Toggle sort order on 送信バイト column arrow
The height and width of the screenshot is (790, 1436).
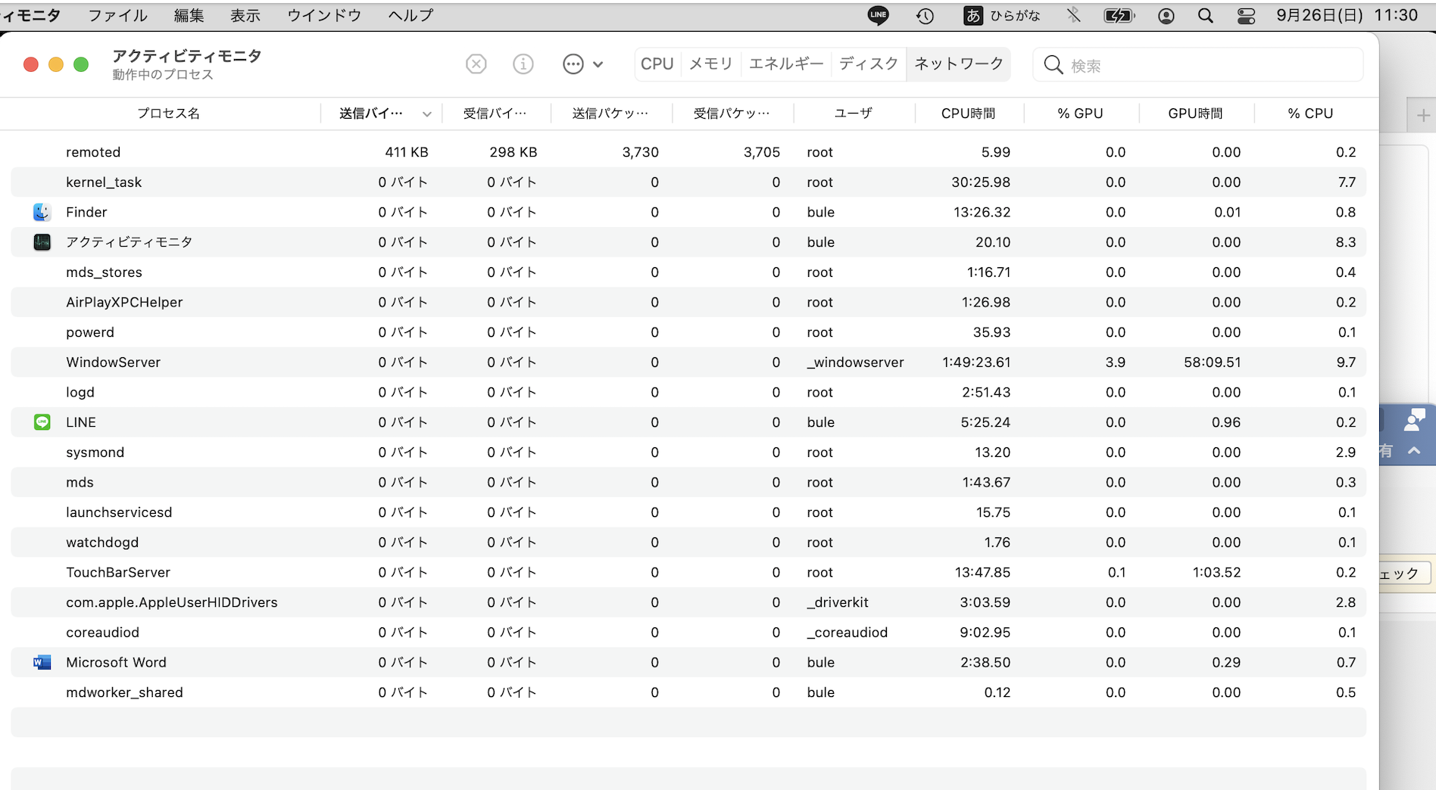pyautogui.click(x=426, y=114)
